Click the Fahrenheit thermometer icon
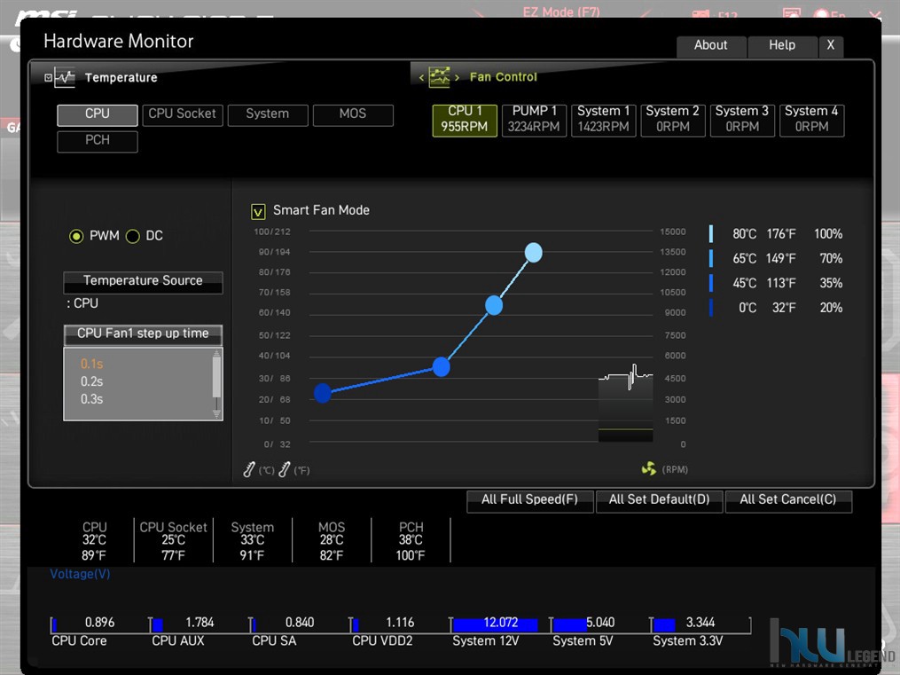 pos(284,469)
